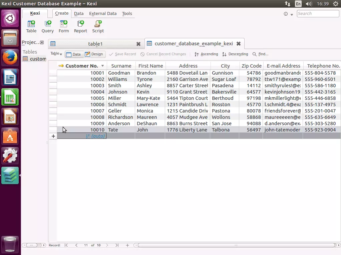The image size is (341, 255).
Task: Open System Settings from the launcher
Action: click(x=10, y=155)
